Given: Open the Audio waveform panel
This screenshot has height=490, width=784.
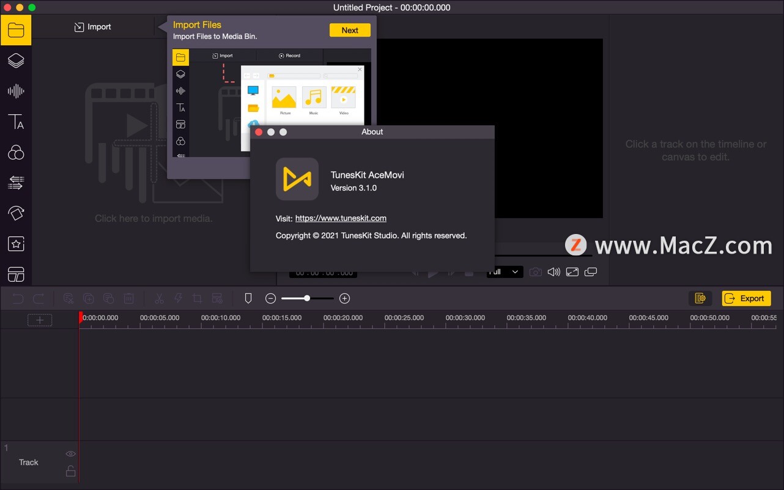Looking at the screenshot, I should pos(16,91).
